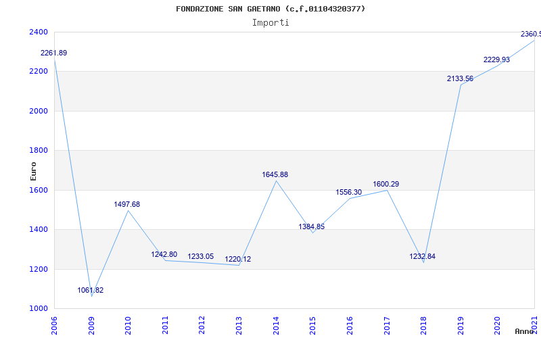
Task: Select data label 1600.29
Action: [x=385, y=185]
